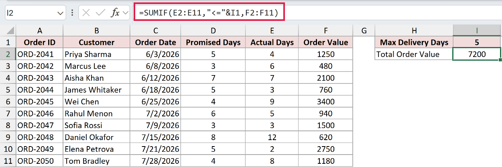Select cell ORD-2047

(x=39, y=125)
